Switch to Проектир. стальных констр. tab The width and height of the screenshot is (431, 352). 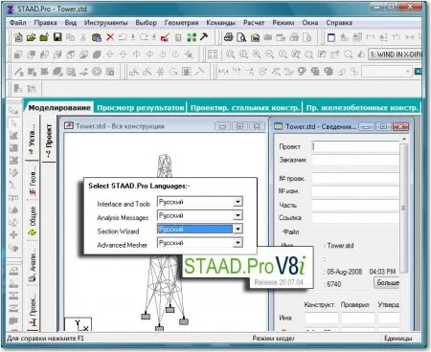pyautogui.click(x=245, y=108)
